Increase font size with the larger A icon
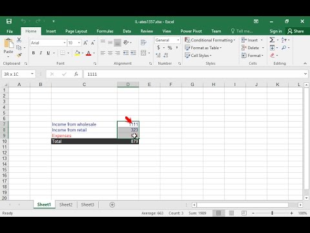 coord(85,43)
